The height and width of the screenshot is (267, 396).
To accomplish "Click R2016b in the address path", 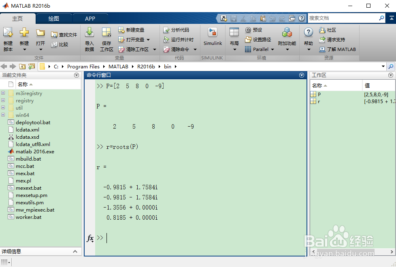I will coord(146,67).
